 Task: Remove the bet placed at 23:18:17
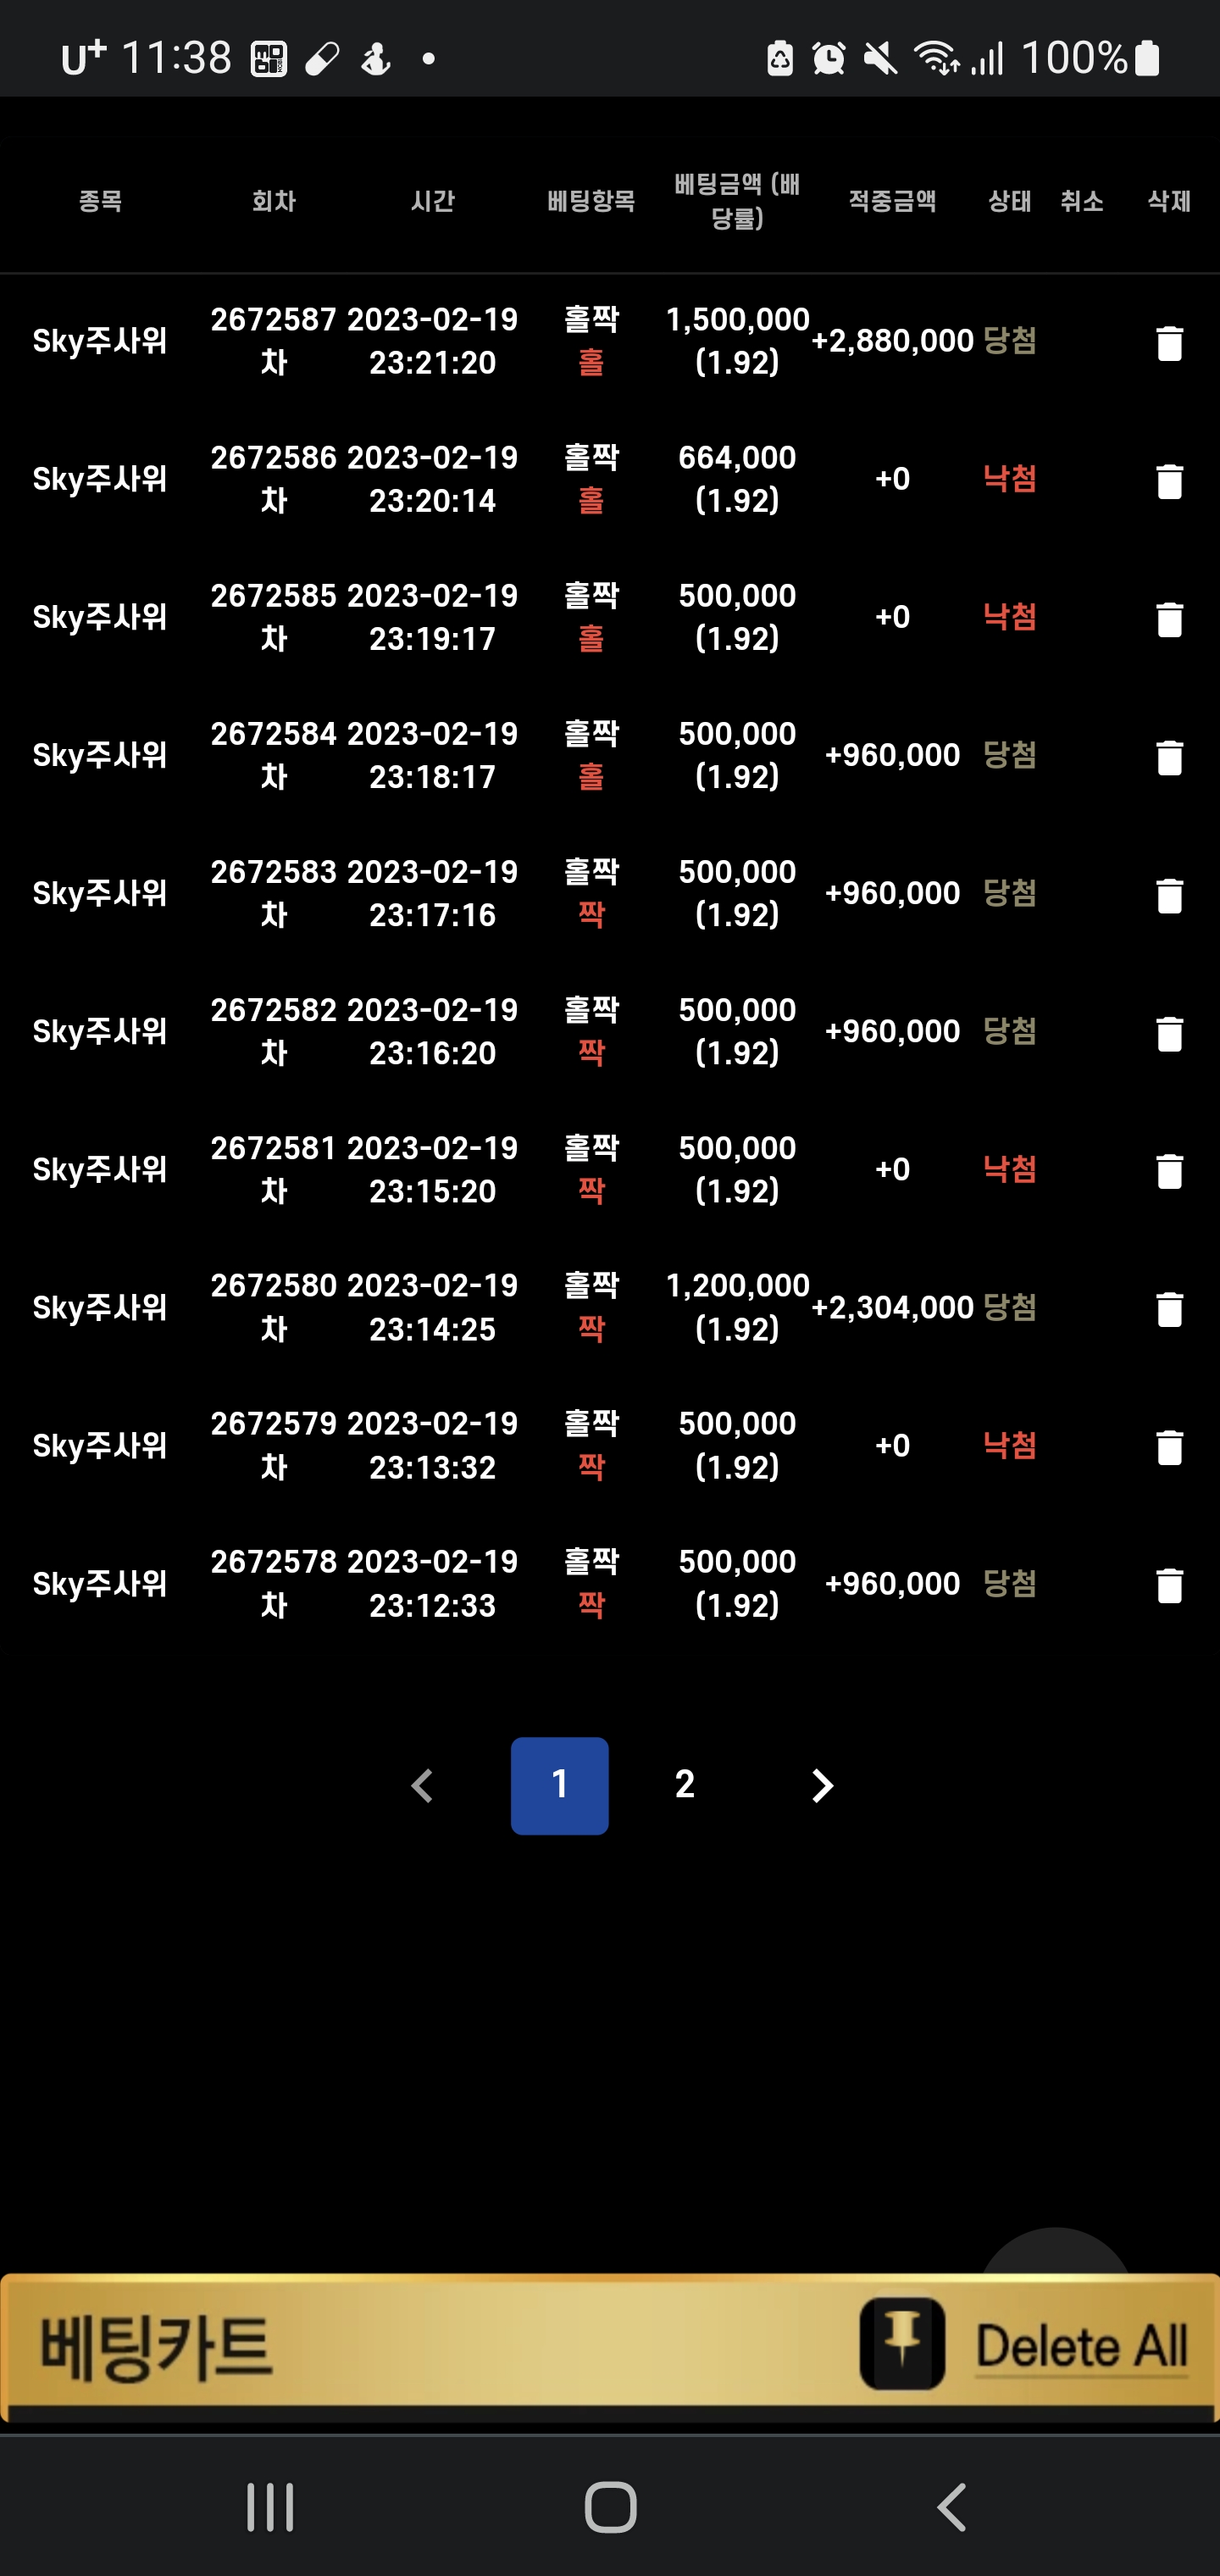coord(1169,757)
